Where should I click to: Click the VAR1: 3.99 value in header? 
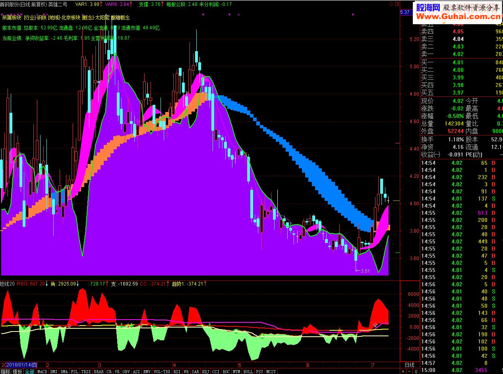87,4
